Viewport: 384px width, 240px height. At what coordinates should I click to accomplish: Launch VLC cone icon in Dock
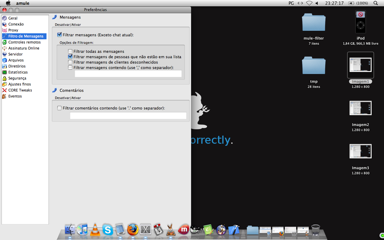[95, 230]
